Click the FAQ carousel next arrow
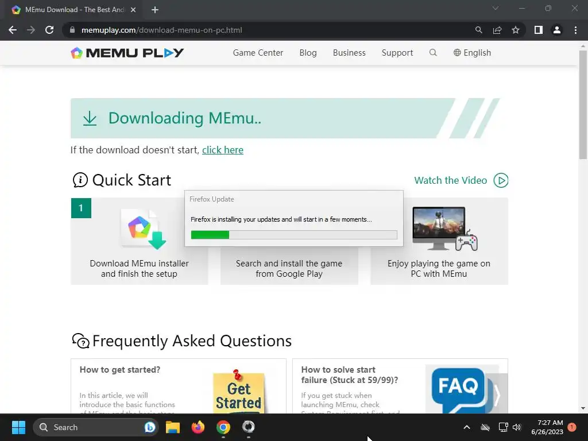The width and height of the screenshot is (588, 441). 497,394
